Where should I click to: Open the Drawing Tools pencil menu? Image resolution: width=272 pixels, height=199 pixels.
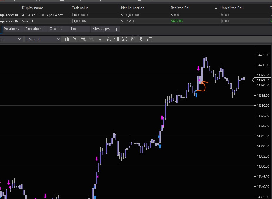pos(75,39)
